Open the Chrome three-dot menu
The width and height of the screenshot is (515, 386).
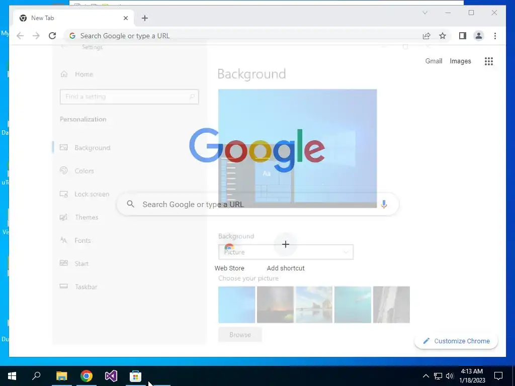tap(495, 36)
